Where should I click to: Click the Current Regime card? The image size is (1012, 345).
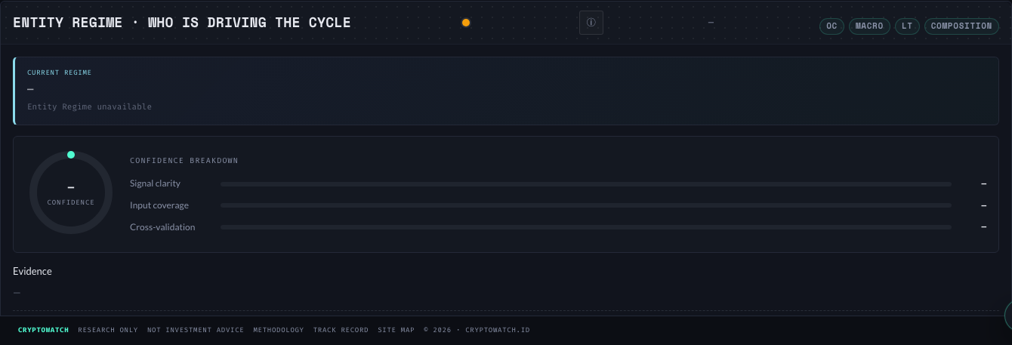point(506,91)
